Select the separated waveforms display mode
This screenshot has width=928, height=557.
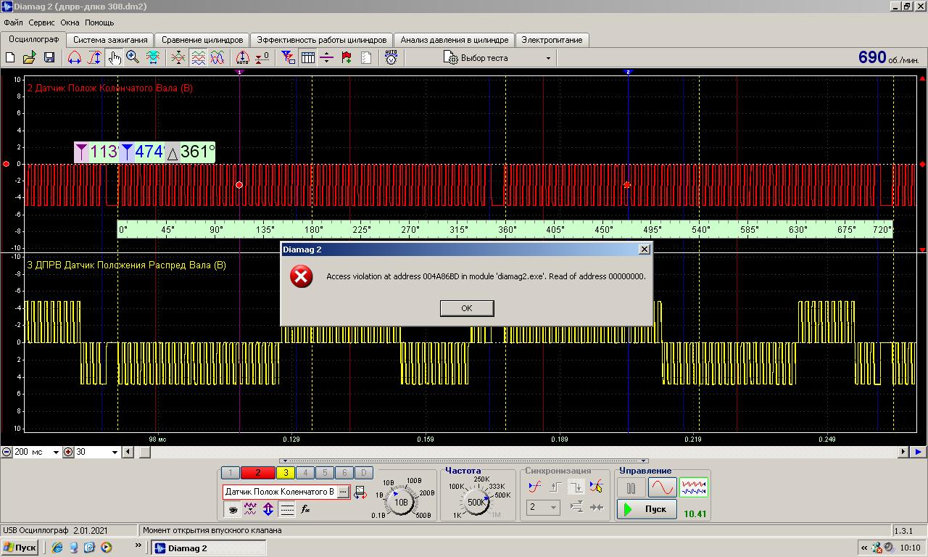pos(198,58)
